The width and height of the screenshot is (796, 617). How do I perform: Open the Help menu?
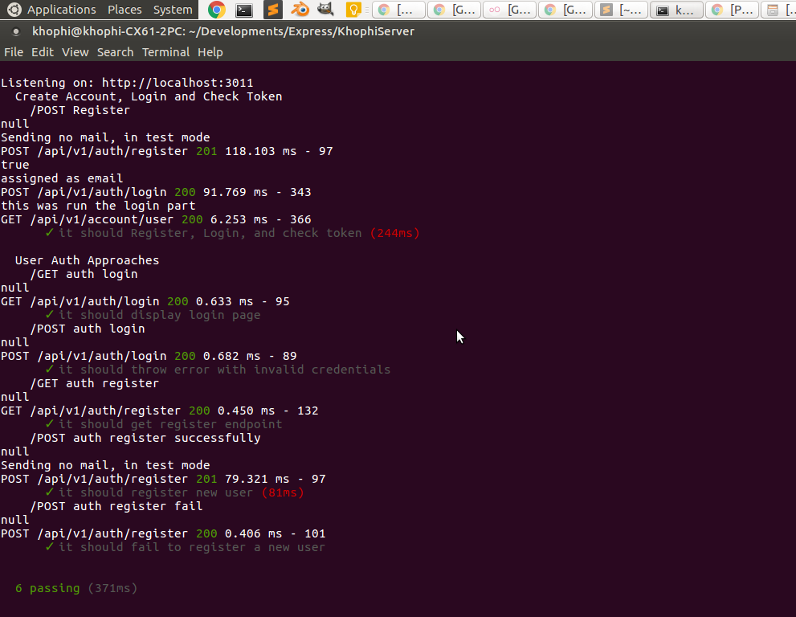click(210, 52)
